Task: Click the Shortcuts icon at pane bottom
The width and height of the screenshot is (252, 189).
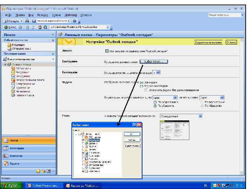Action: [49, 171]
